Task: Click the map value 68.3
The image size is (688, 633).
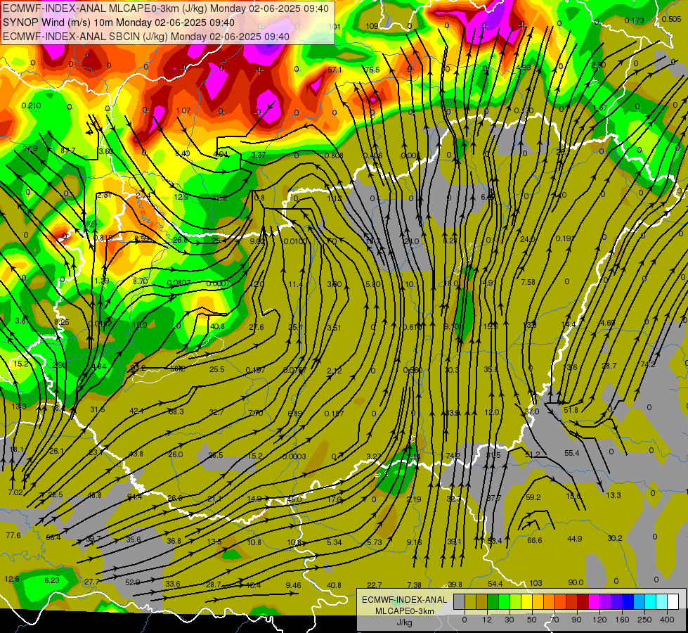Action: pyautogui.click(x=176, y=411)
